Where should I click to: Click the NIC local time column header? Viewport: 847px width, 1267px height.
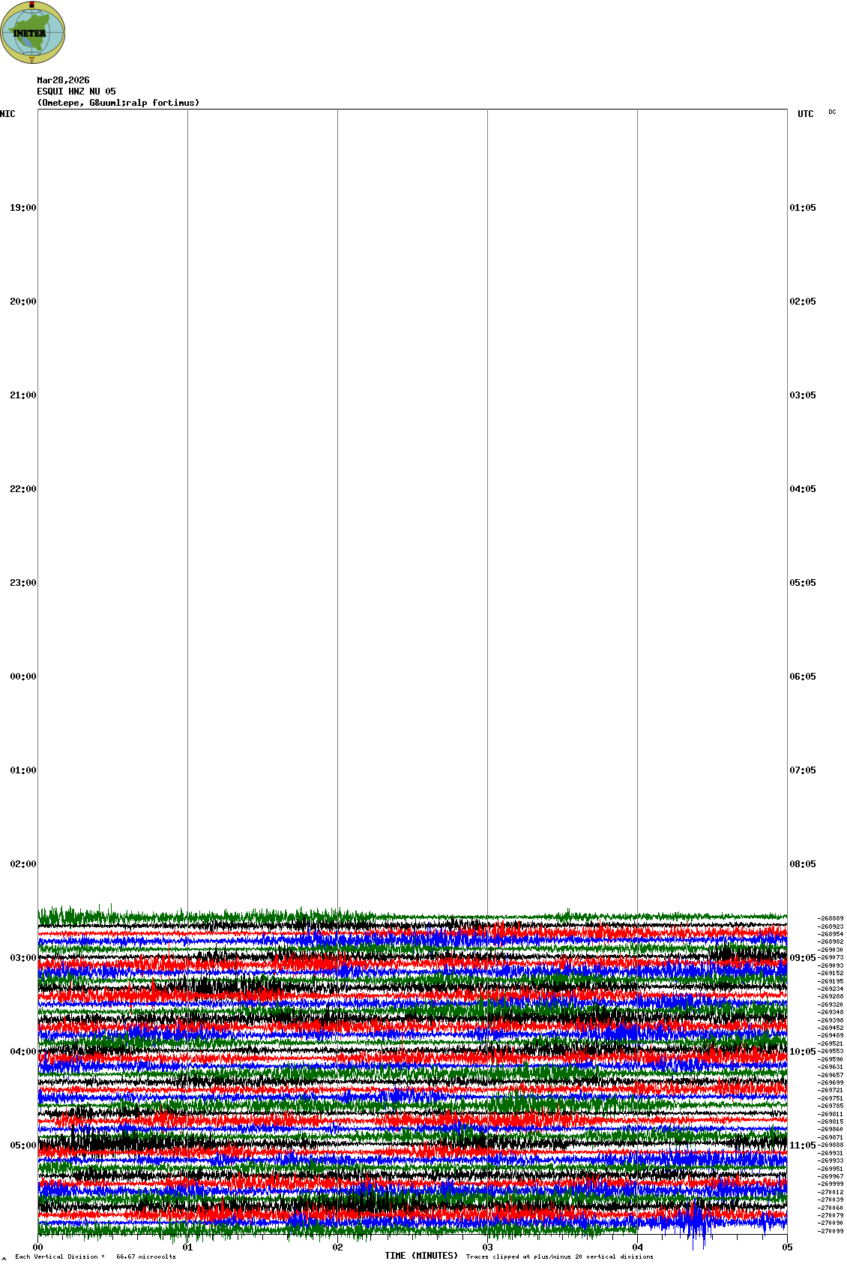tap(7, 114)
